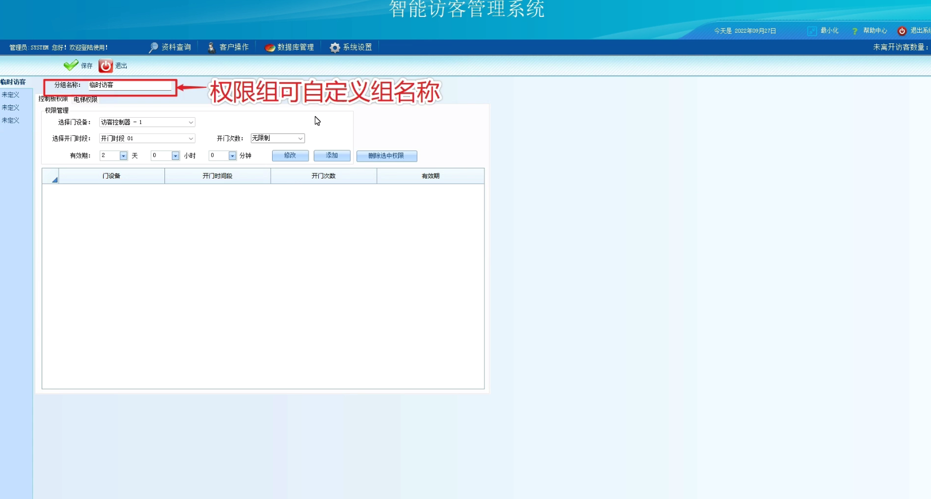Screen dimensions: 931x499
Task: Click the 客户操作 person icon
Action: [x=211, y=47]
